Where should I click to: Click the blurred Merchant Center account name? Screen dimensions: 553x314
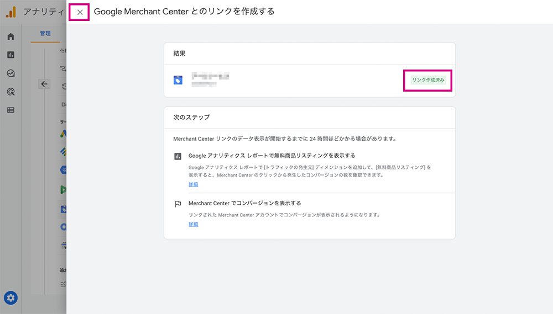click(x=210, y=76)
